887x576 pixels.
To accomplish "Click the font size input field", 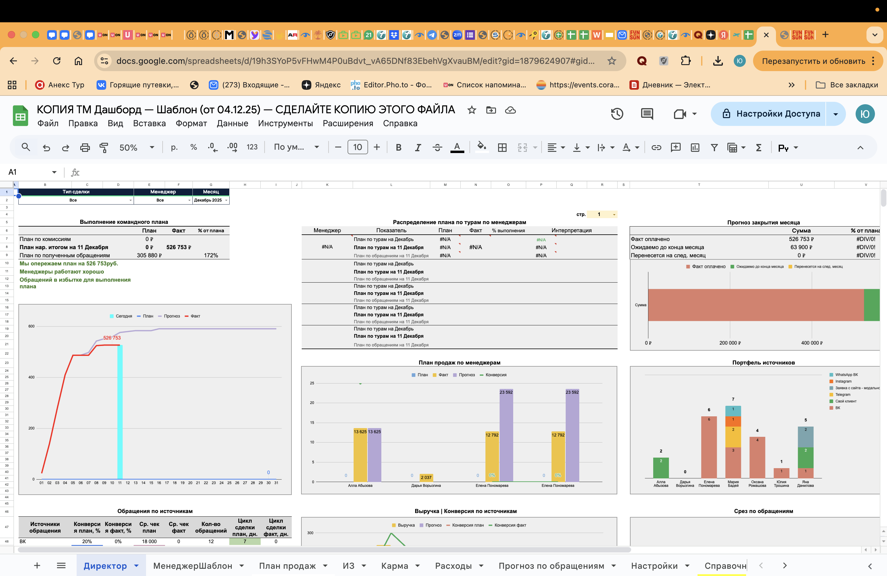I will [358, 147].
